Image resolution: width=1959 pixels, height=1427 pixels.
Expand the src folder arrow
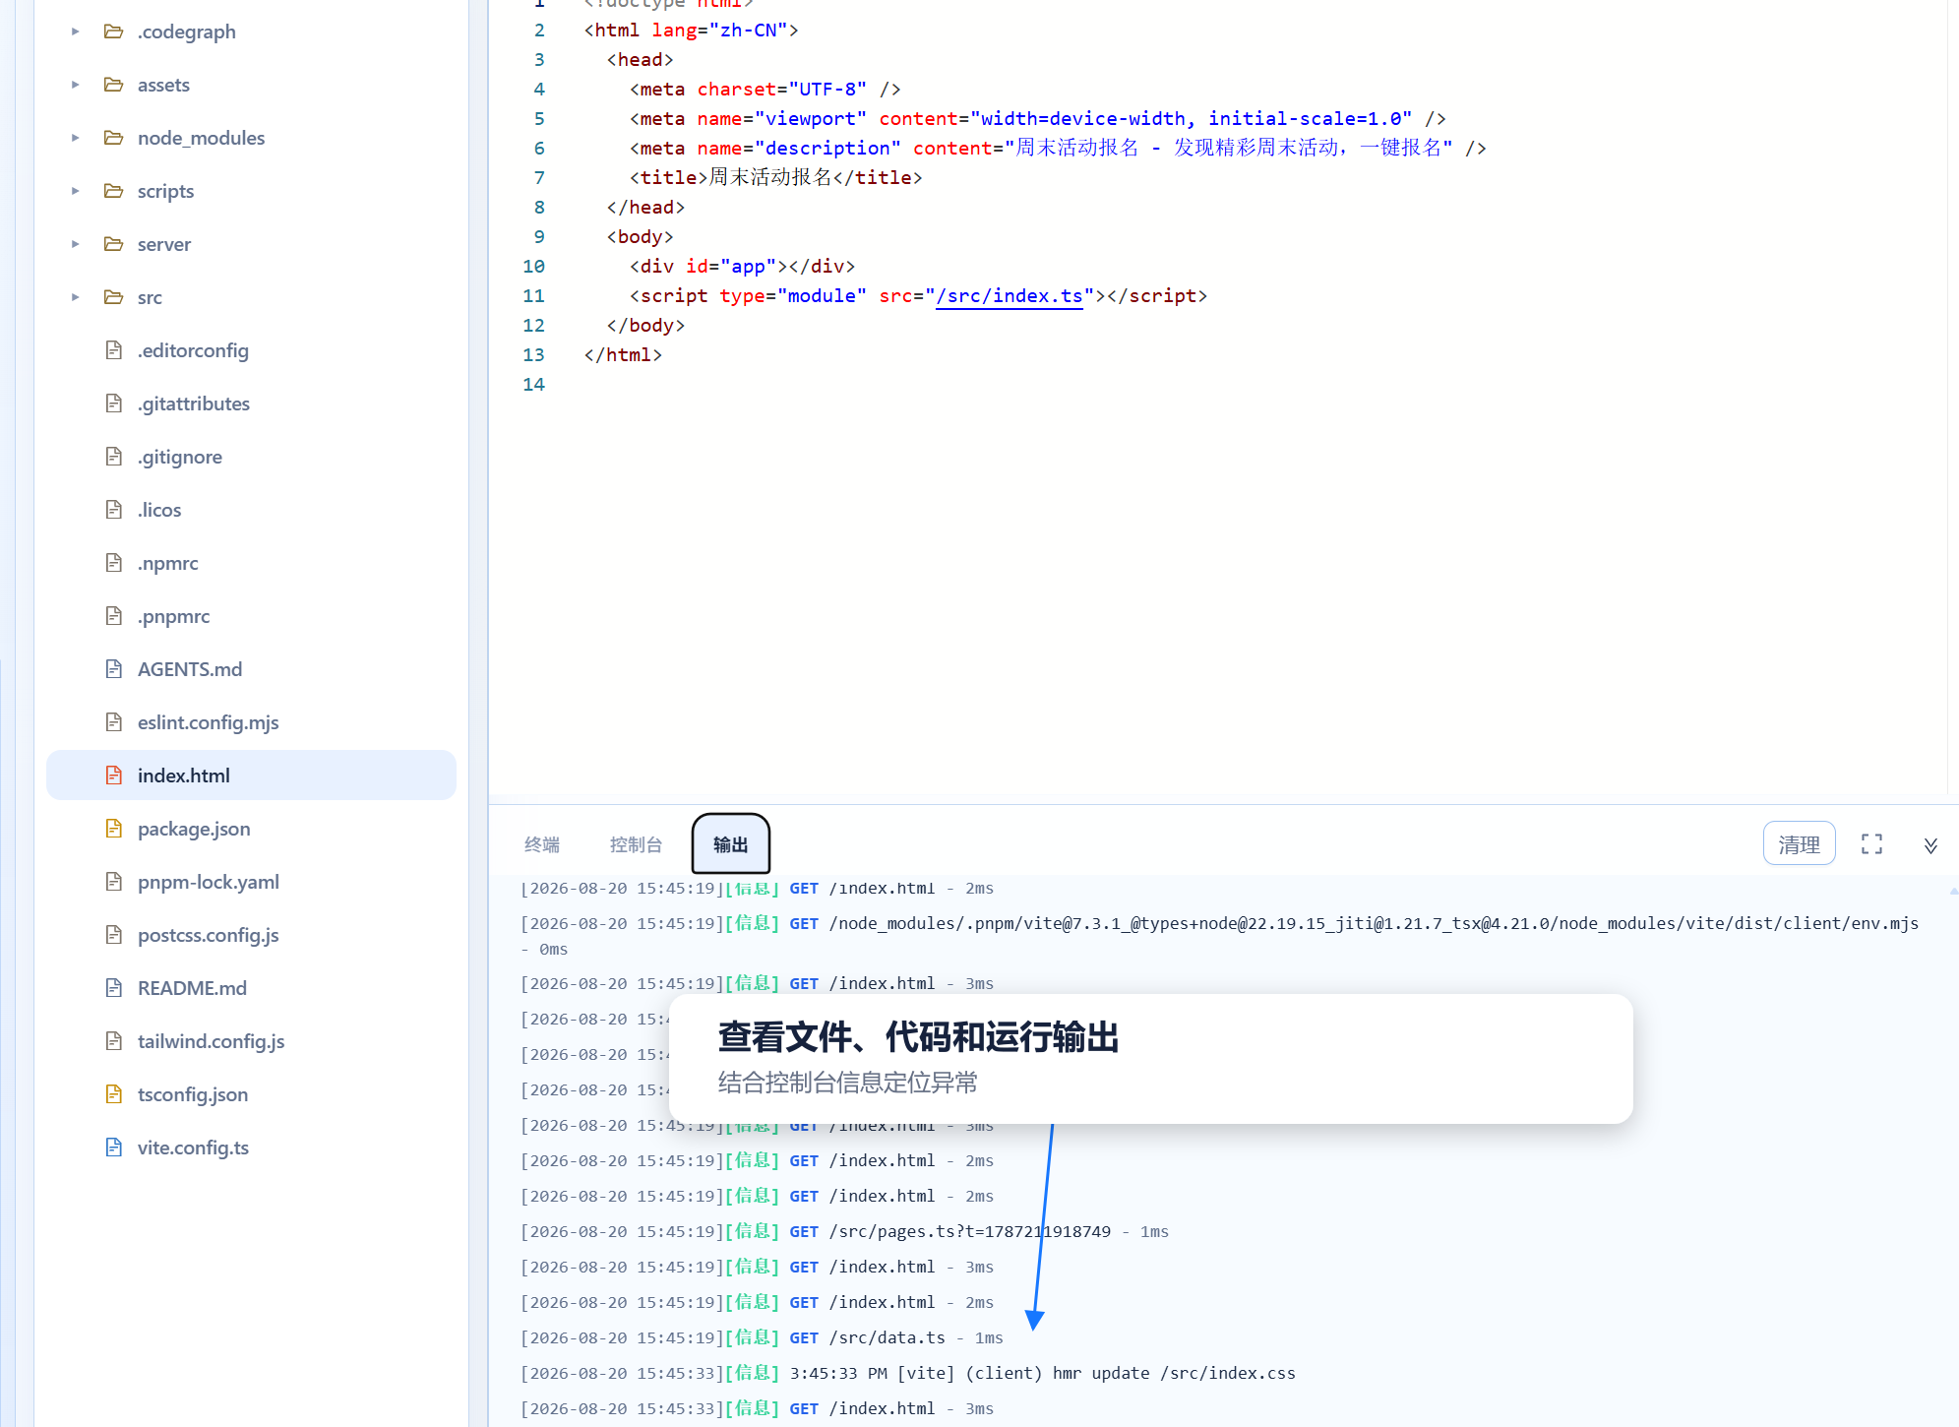[75, 297]
